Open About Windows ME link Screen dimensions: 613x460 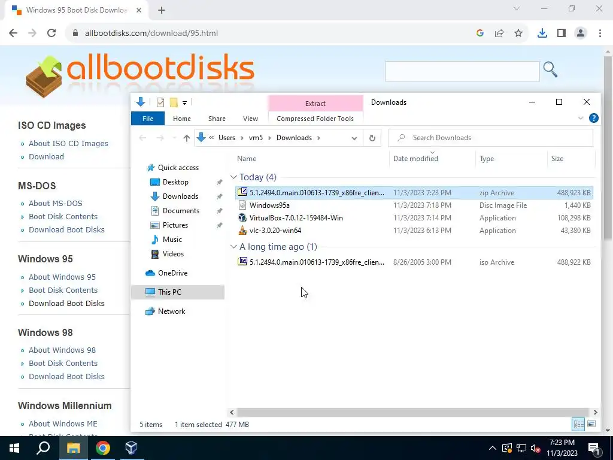tap(63, 423)
